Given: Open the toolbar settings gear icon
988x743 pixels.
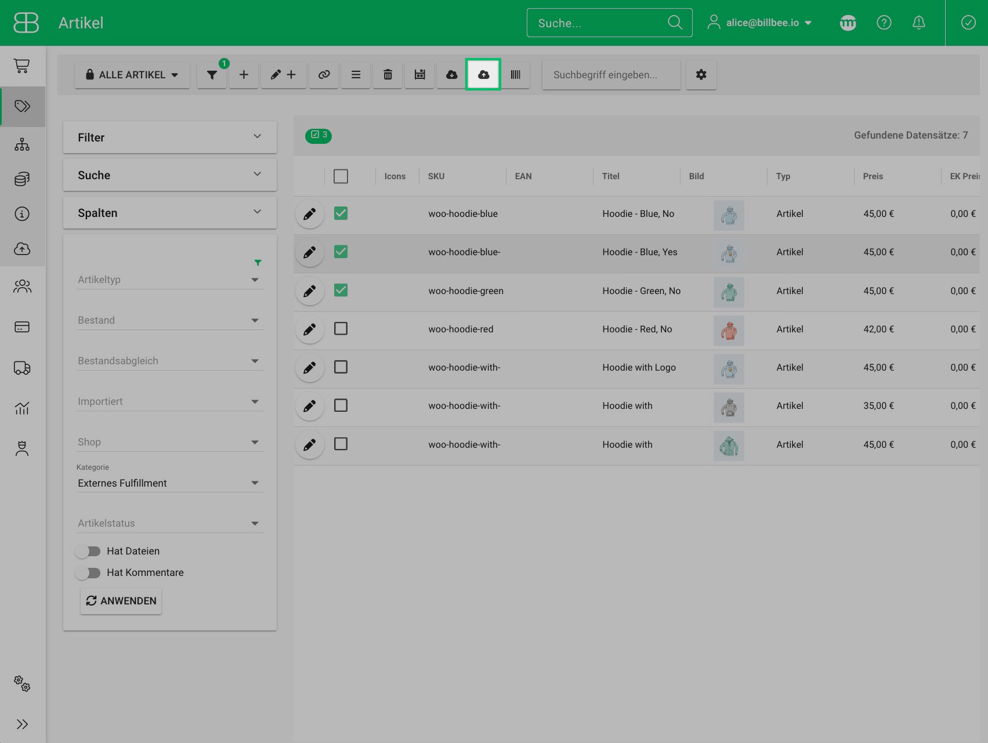Looking at the screenshot, I should point(701,75).
